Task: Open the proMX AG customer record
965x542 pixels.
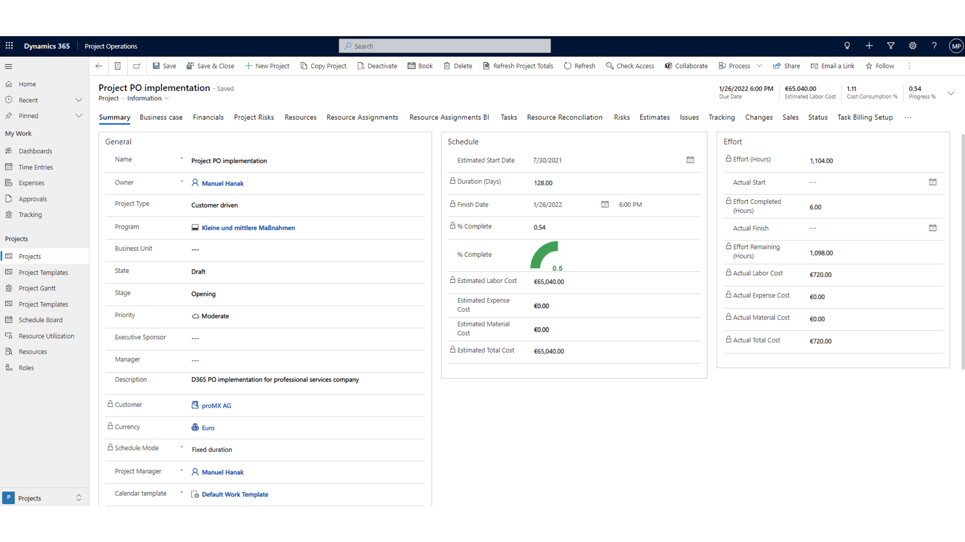Action: tap(216, 405)
